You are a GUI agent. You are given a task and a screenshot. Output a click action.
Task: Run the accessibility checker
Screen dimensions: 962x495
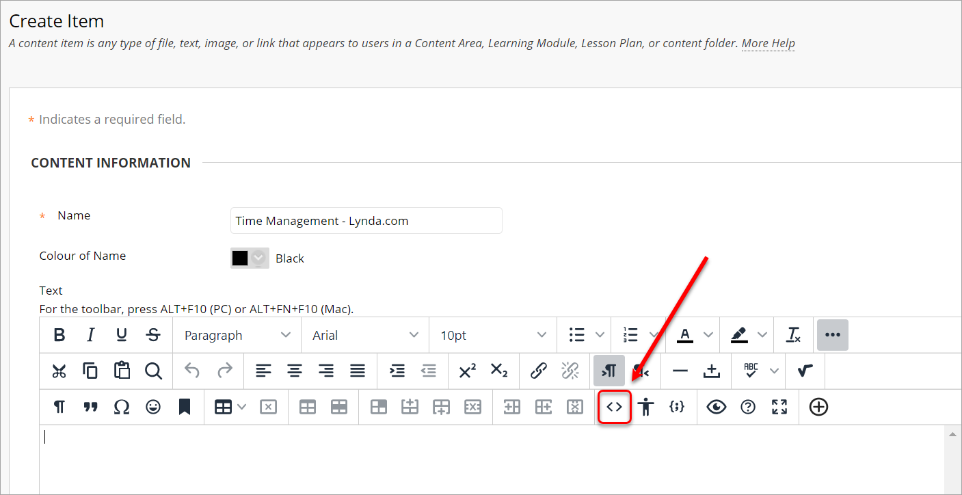(x=645, y=407)
